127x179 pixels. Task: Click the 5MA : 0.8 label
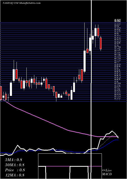(x=13, y=160)
